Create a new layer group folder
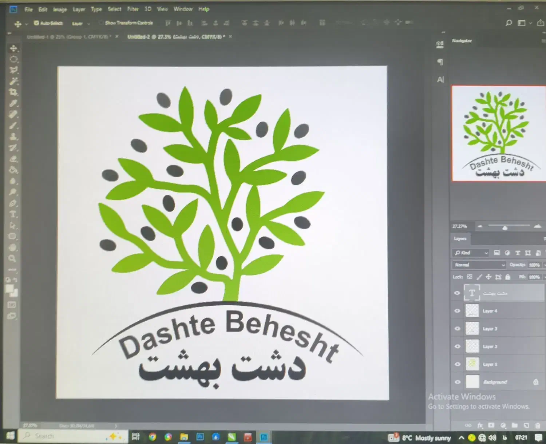Image resolution: width=546 pixels, height=444 pixels. tap(514, 425)
